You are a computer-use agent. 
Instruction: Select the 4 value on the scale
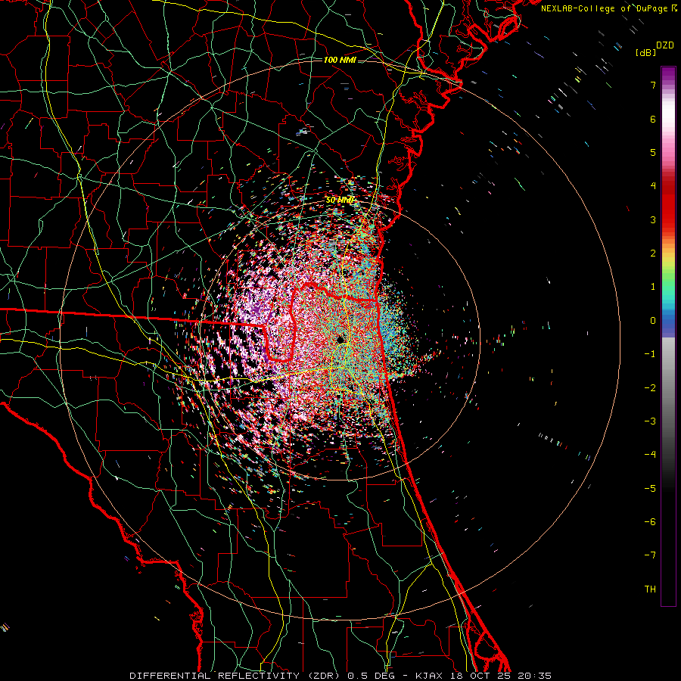tap(653, 185)
